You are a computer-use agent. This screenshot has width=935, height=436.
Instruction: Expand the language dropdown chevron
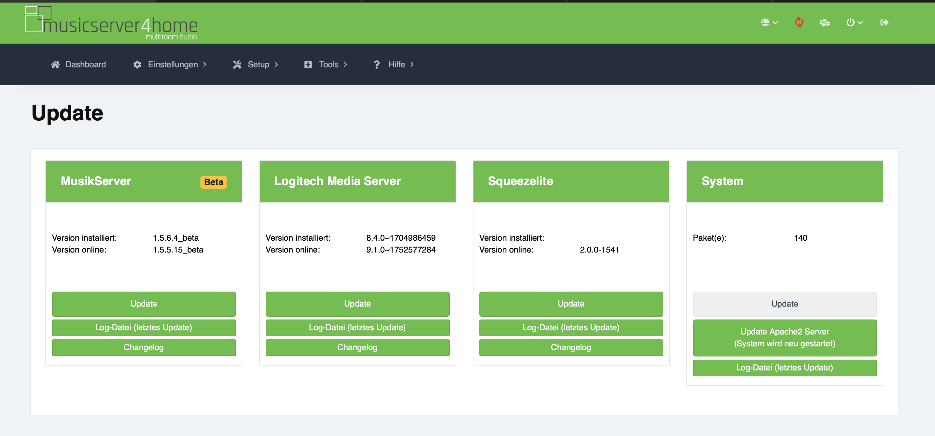(775, 23)
